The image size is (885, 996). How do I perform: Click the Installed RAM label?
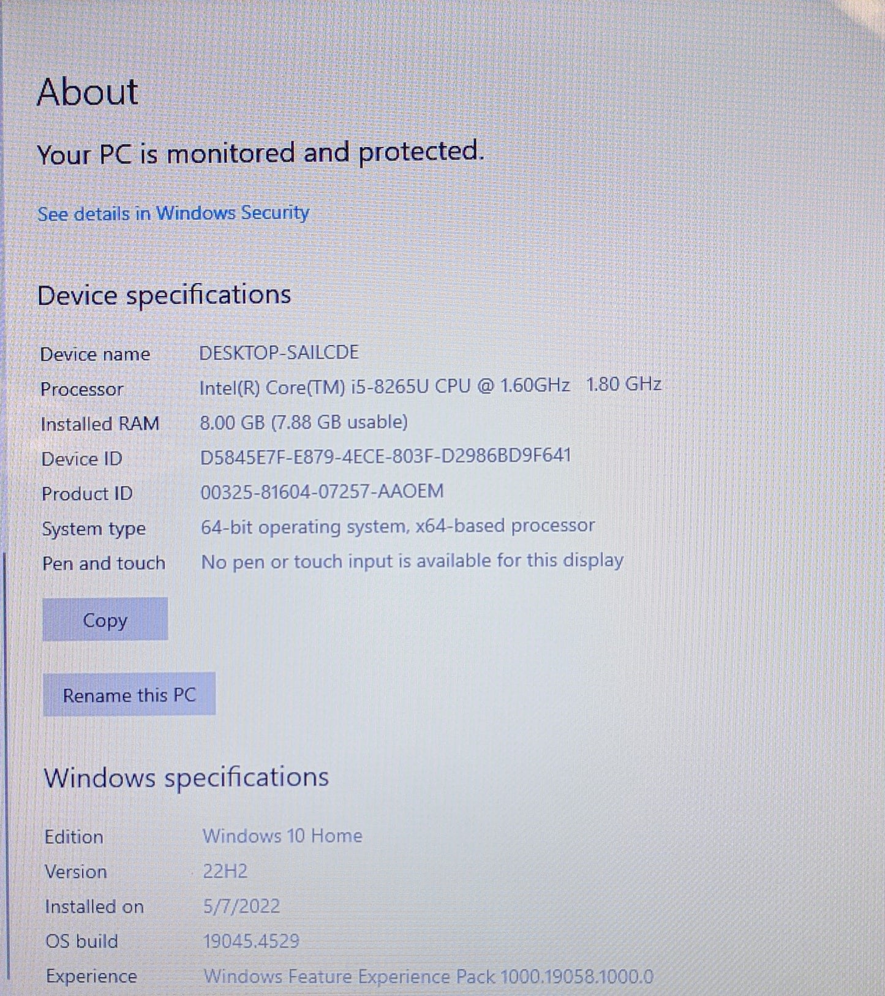point(100,424)
